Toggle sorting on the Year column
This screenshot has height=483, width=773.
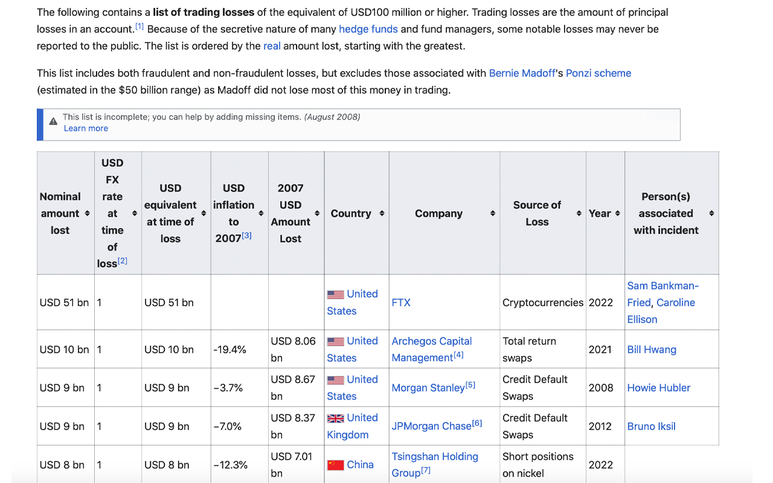click(x=617, y=213)
